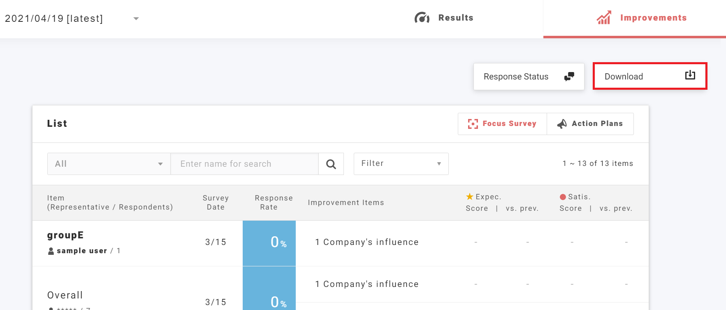This screenshot has height=310, width=726.
Task: Select the Overall item name
Action: [65, 295]
